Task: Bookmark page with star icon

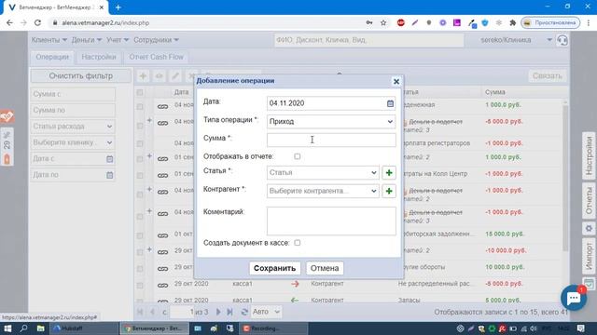Action: tap(383, 22)
